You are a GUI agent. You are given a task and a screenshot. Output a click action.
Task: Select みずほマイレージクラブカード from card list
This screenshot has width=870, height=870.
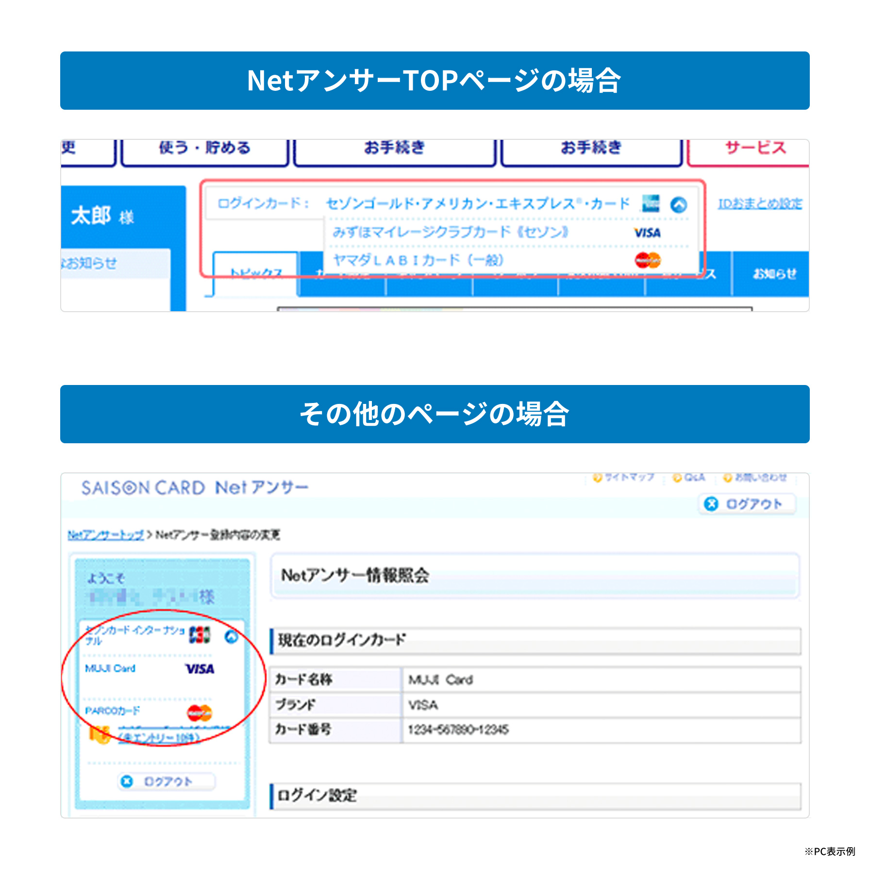pyautogui.click(x=450, y=233)
